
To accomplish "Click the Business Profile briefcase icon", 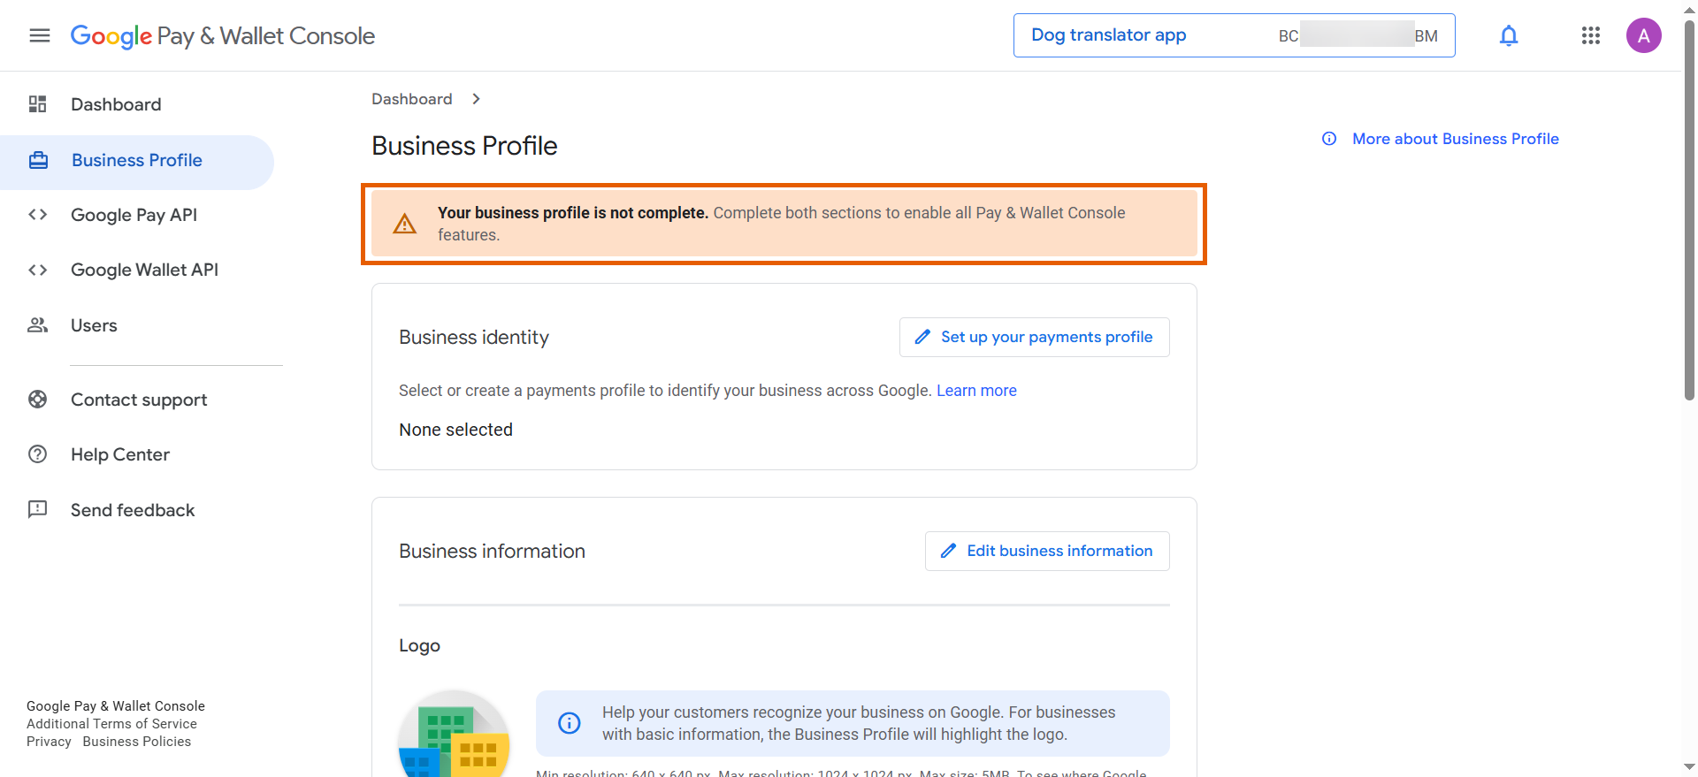I will [x=38, y=160].
